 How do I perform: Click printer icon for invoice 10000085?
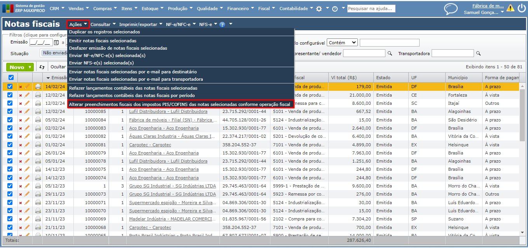coord(38,112)
